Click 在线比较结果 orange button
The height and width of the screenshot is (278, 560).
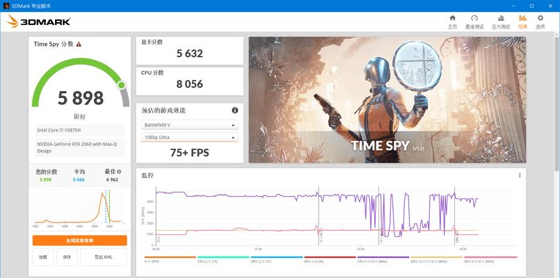coord(79,240)
